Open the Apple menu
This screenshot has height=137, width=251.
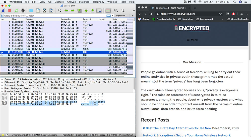point(5,2)
